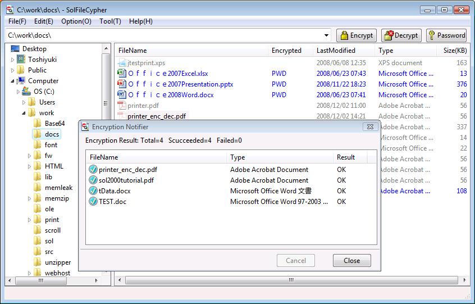Select the Computer tree icon
The image size is (475, 304).
point(21,80)
